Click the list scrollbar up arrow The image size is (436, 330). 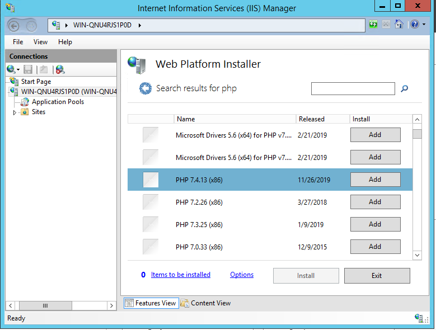[x=417, y=120]
